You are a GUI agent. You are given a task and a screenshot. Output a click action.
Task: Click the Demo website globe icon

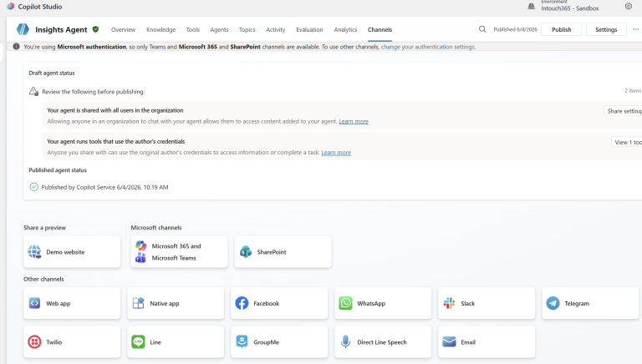click(34, 252)
